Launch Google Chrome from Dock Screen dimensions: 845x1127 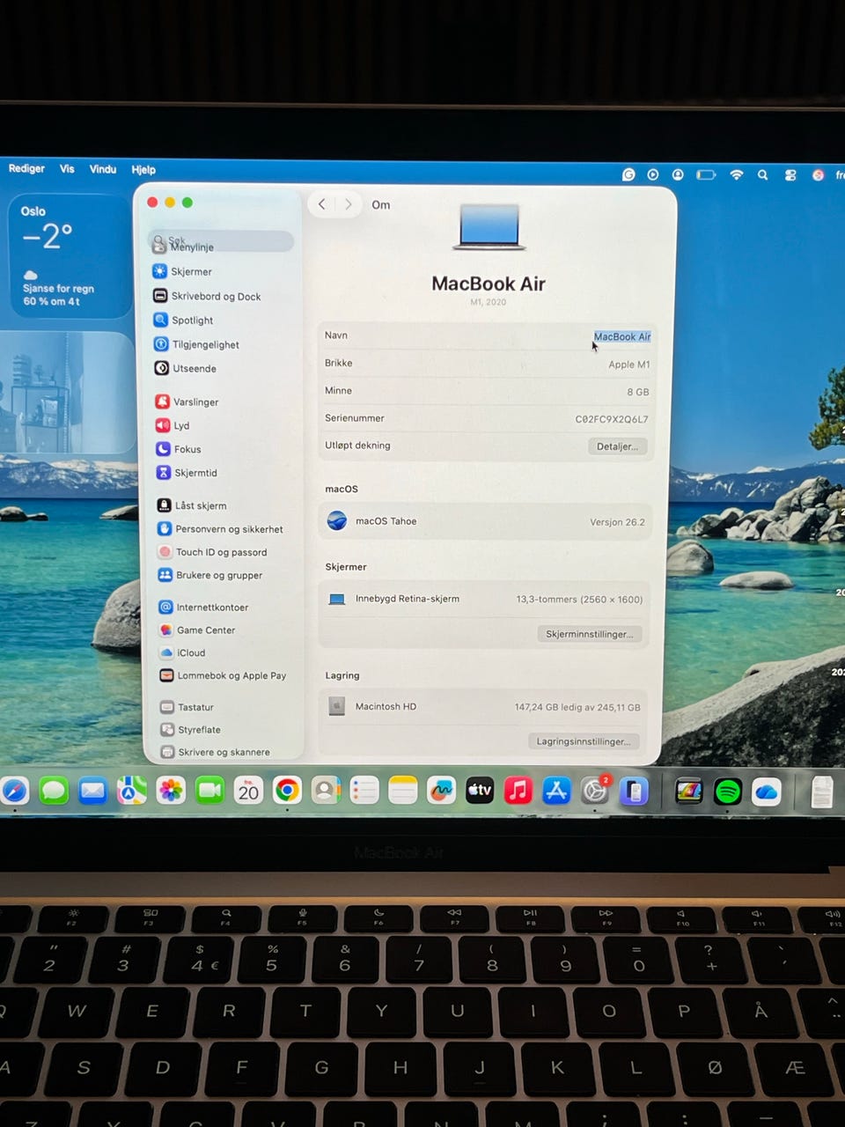tap(287, 791)
